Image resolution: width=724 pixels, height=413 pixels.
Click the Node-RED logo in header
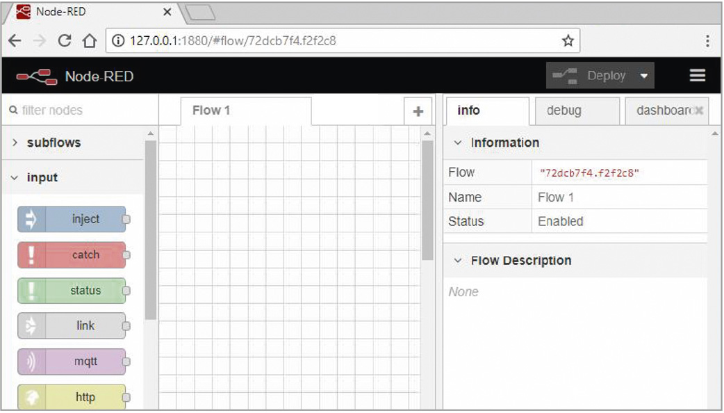pyautogui.click(x=36, y=76)
